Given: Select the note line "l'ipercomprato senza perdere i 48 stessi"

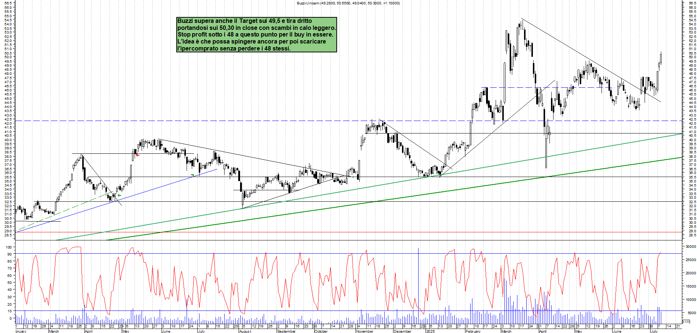Looking at the screenshot, I should pos(234,48).
